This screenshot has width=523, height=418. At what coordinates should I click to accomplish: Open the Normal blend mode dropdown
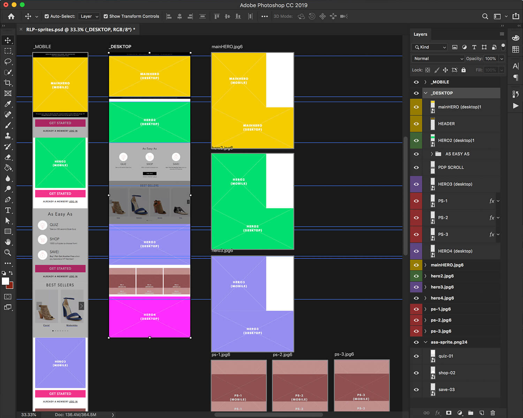(x=438, y=59)
